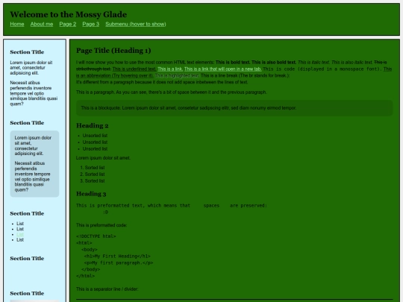Click 'This is a paragraph' sentence
Viewport: 403px width, 302px height.
[171, 92]
